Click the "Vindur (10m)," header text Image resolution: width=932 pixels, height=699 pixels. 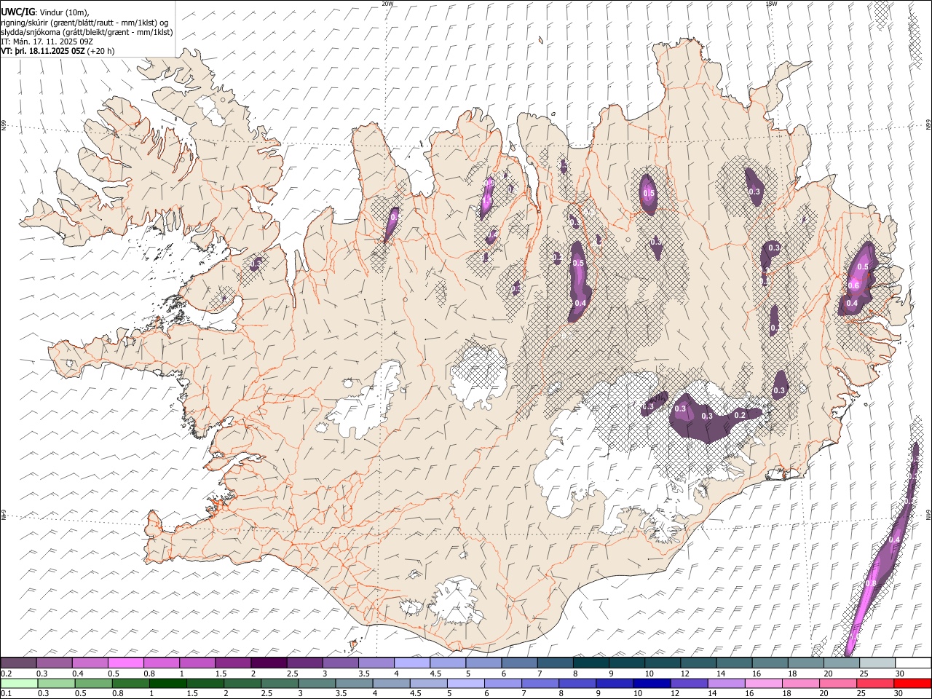(64, 12)
